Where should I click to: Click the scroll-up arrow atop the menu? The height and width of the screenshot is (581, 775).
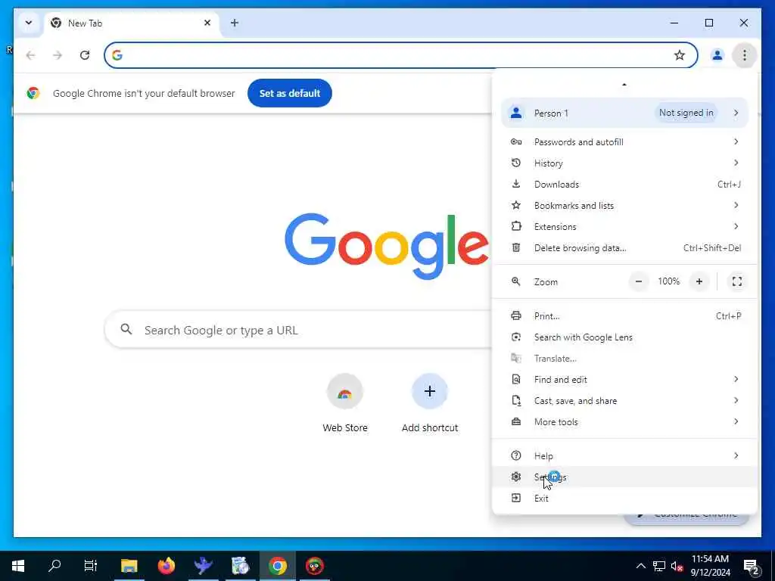coord(624,85)
